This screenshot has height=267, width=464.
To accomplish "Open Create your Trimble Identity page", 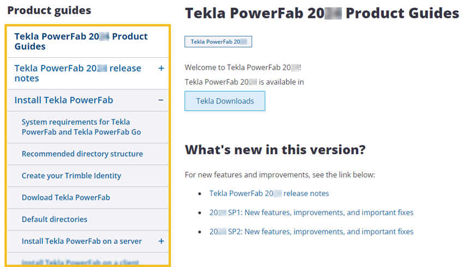I will [72, 175].
